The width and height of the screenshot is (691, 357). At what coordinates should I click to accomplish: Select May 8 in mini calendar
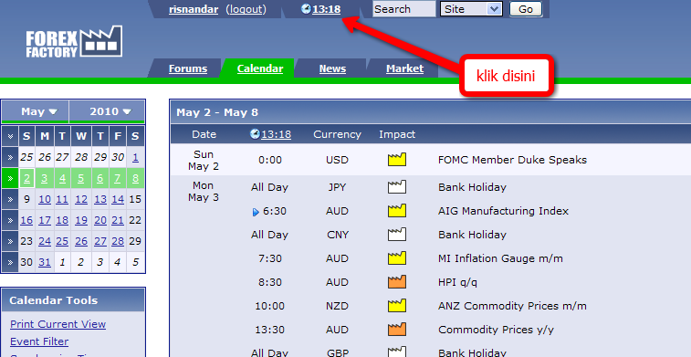[x=135, y=178]
